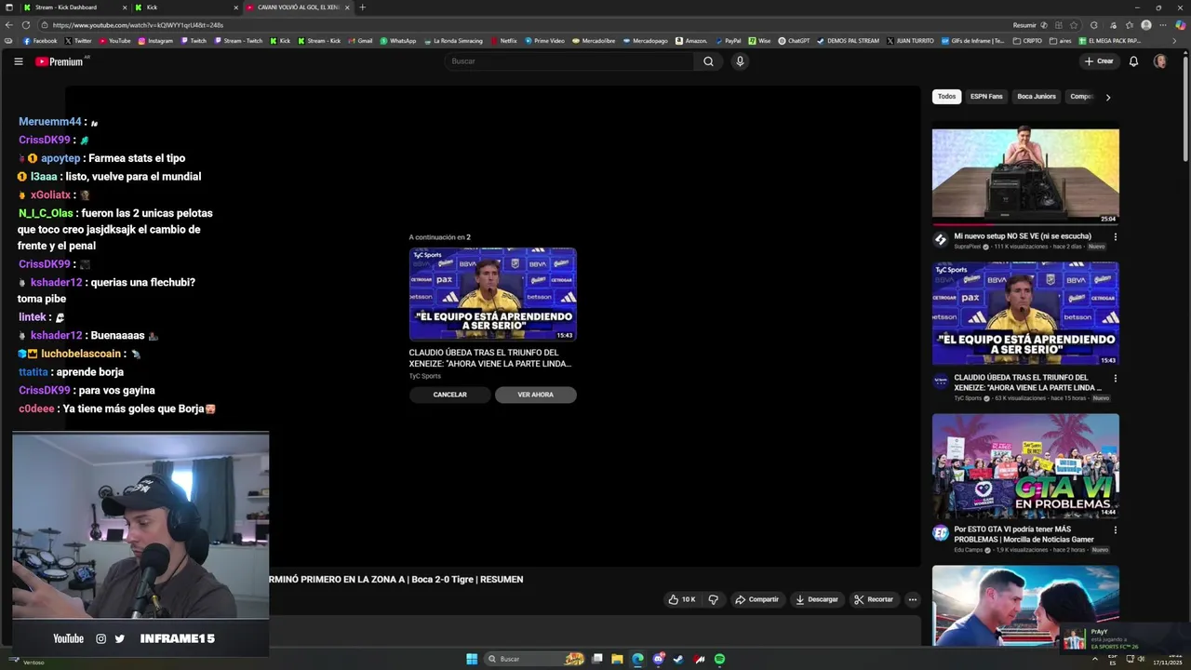Screen dimensions: 1191x670
Task: Open Mercadolibre bookmark
Action: coord(594,41)
